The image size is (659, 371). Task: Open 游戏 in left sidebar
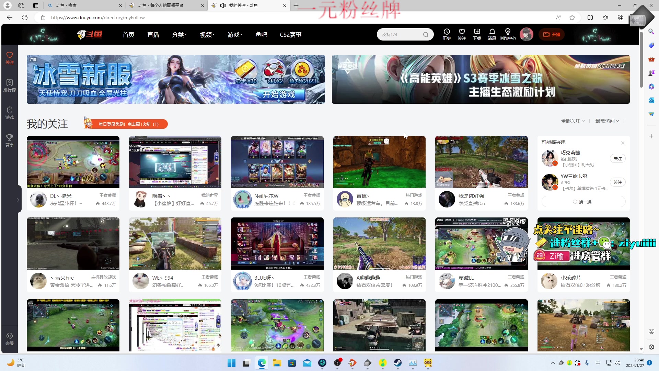pyautogui.click(x=10, y=113)
